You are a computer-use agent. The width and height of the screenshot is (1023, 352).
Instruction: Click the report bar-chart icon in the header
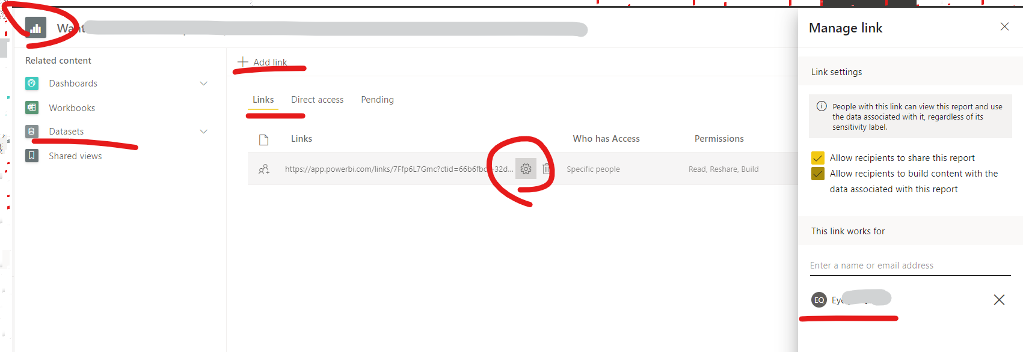coord(36,28)
